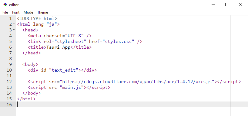
Task: Collapse the html tag fold arrow on line 2
Action: pos(14,24)
